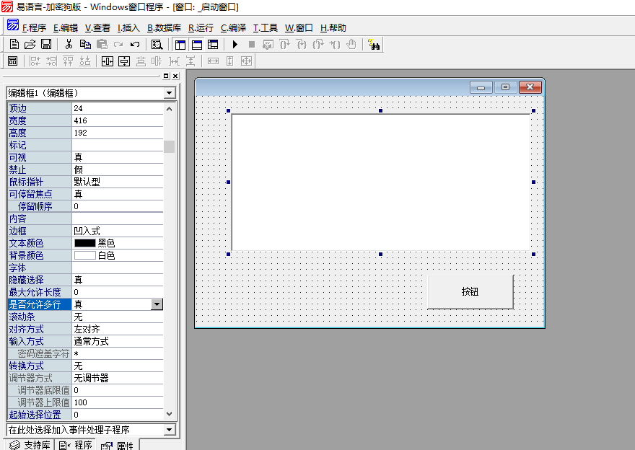
Task: Cut selection with scissors icon
Action: [x=69, y=45]
